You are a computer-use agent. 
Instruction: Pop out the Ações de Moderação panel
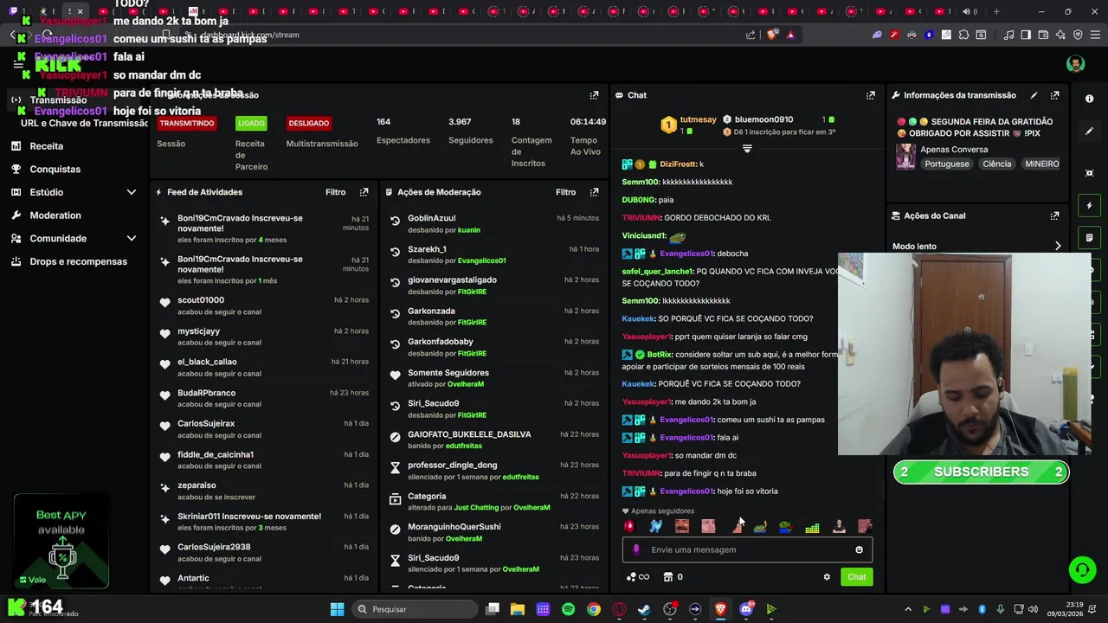pos(594,192)
